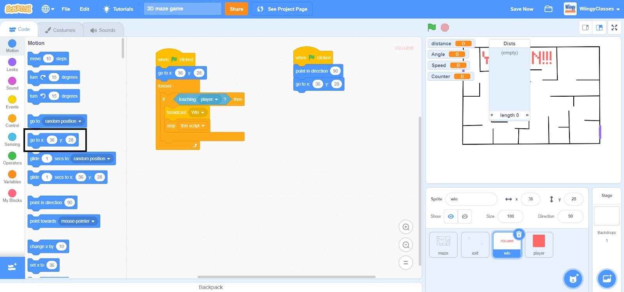Select the Sound block category
624x292 pixels.
tap(12, 83)
